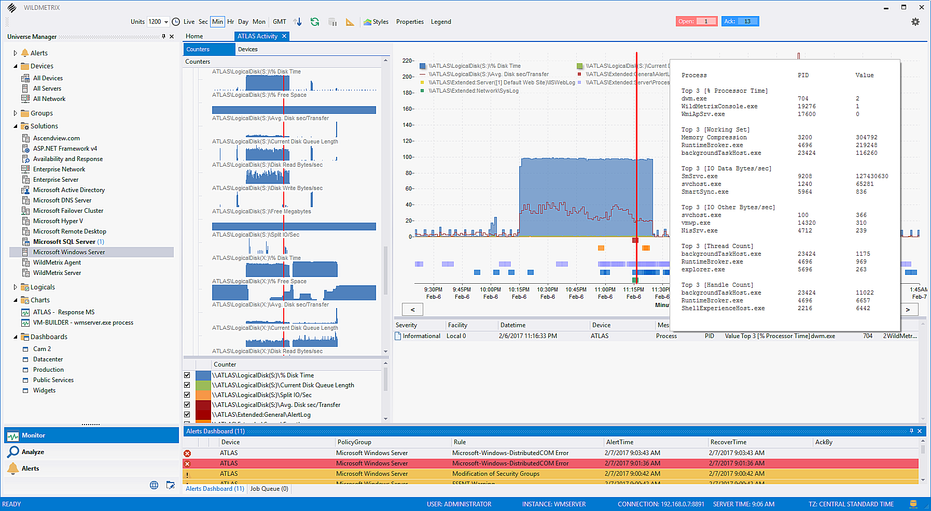931x511 pixels.
Task: Open the settings gear in the top-right corner
Action: pyautogui.click(x=915, y=22)
